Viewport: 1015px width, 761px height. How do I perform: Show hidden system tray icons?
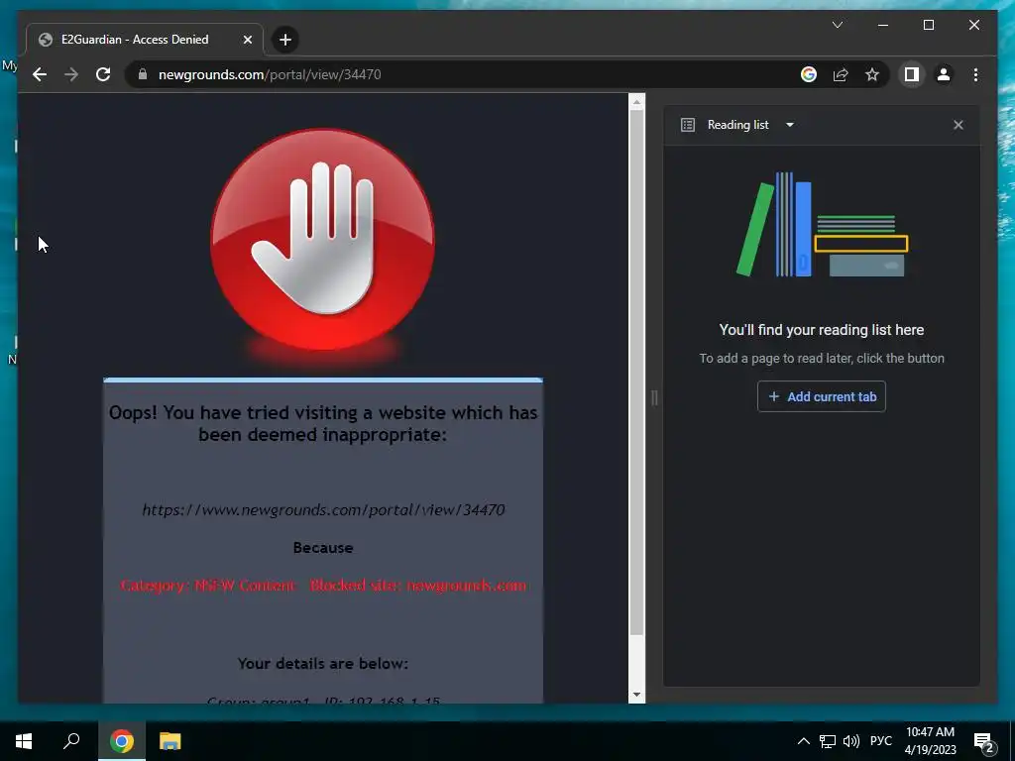pos(803,741)
